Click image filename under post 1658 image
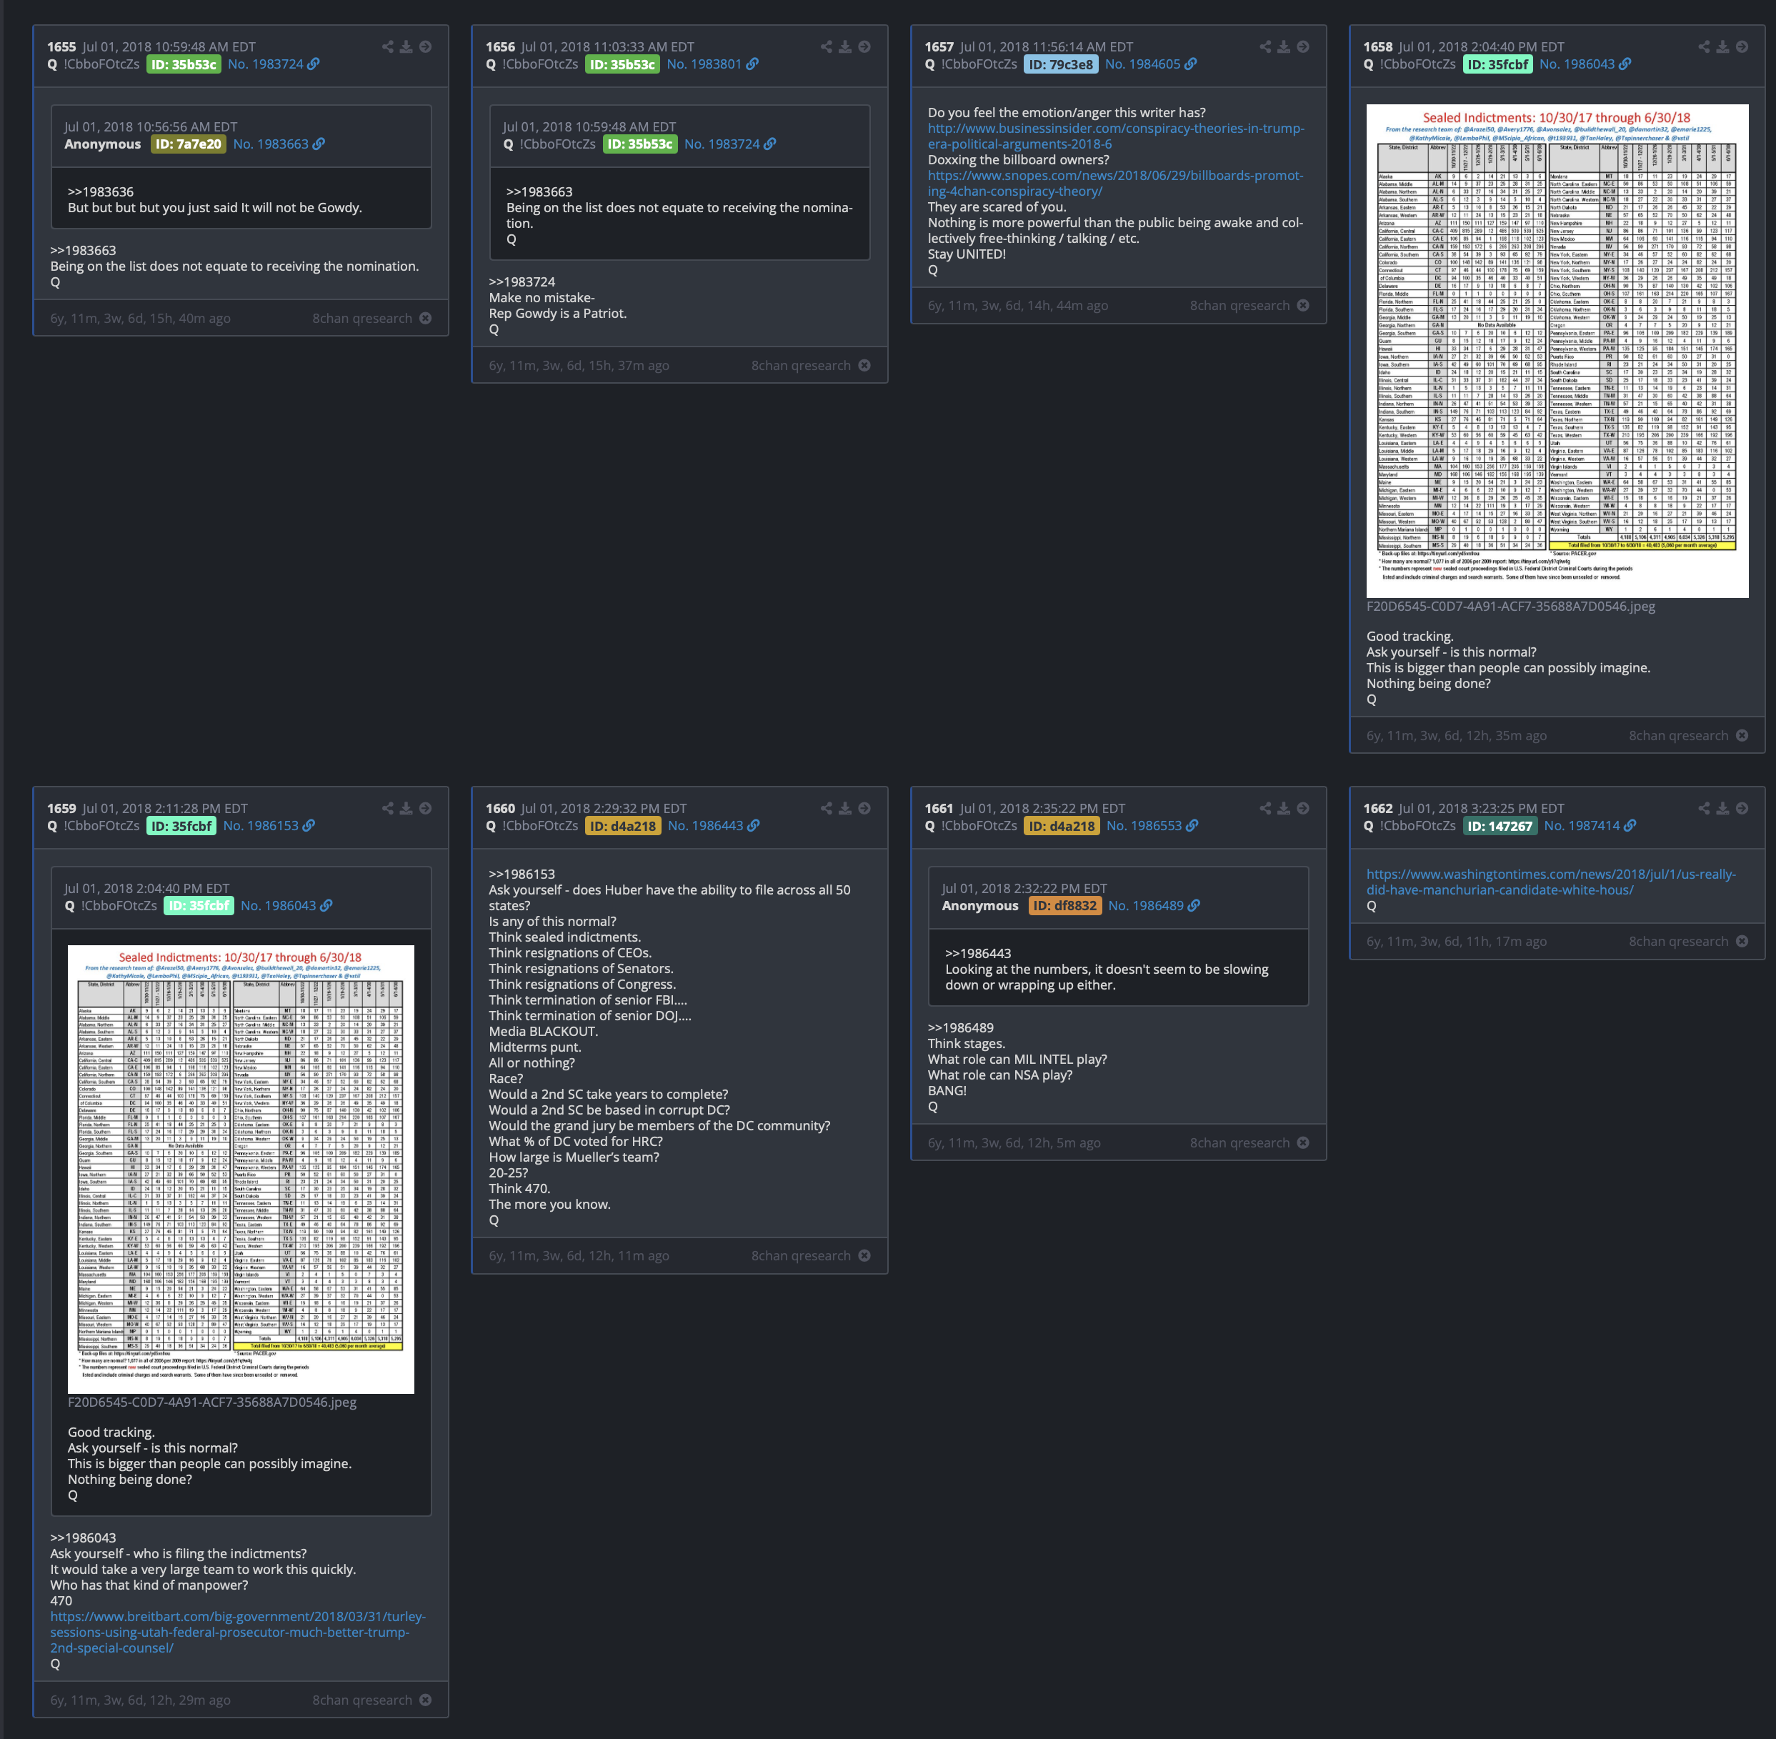 pyautogui.click(x=1510, y=607)
